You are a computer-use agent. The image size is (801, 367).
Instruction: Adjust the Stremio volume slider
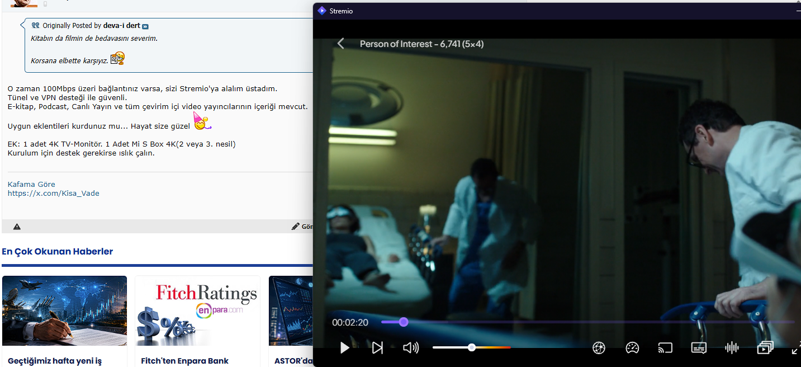pyautogui.click(x=471, y=347)
